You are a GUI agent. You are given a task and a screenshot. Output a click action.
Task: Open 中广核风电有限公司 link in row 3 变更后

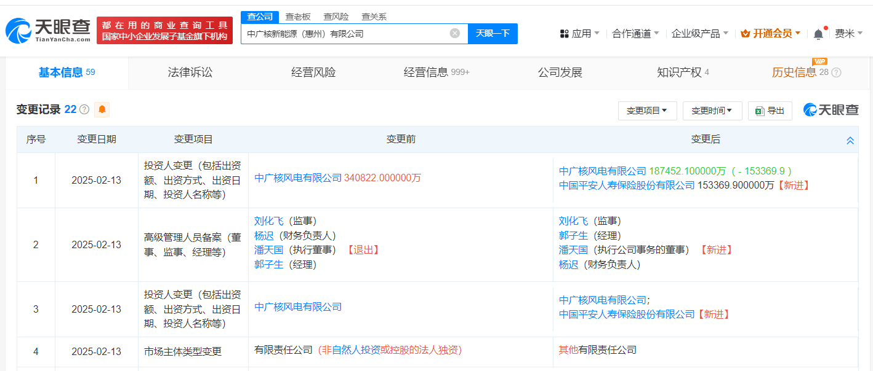(603, 300)
